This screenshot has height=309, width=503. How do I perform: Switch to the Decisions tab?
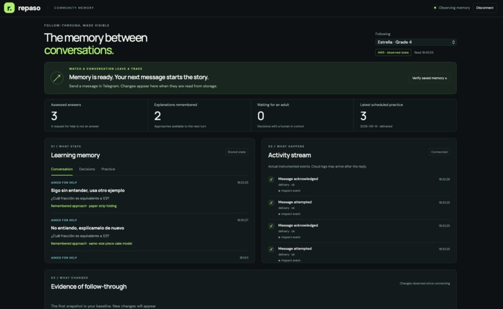tap(87, 169)
